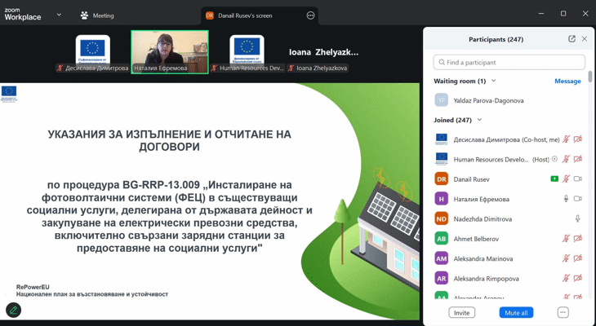596x326 pixels.
Task: Click AB avatar of Ahmet Belberov
Action: [x=442, y=239]
